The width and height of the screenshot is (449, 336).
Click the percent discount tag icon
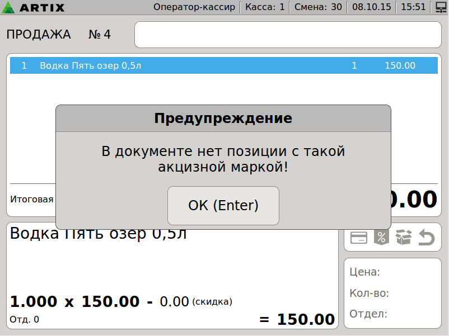[x=381, y=238]
